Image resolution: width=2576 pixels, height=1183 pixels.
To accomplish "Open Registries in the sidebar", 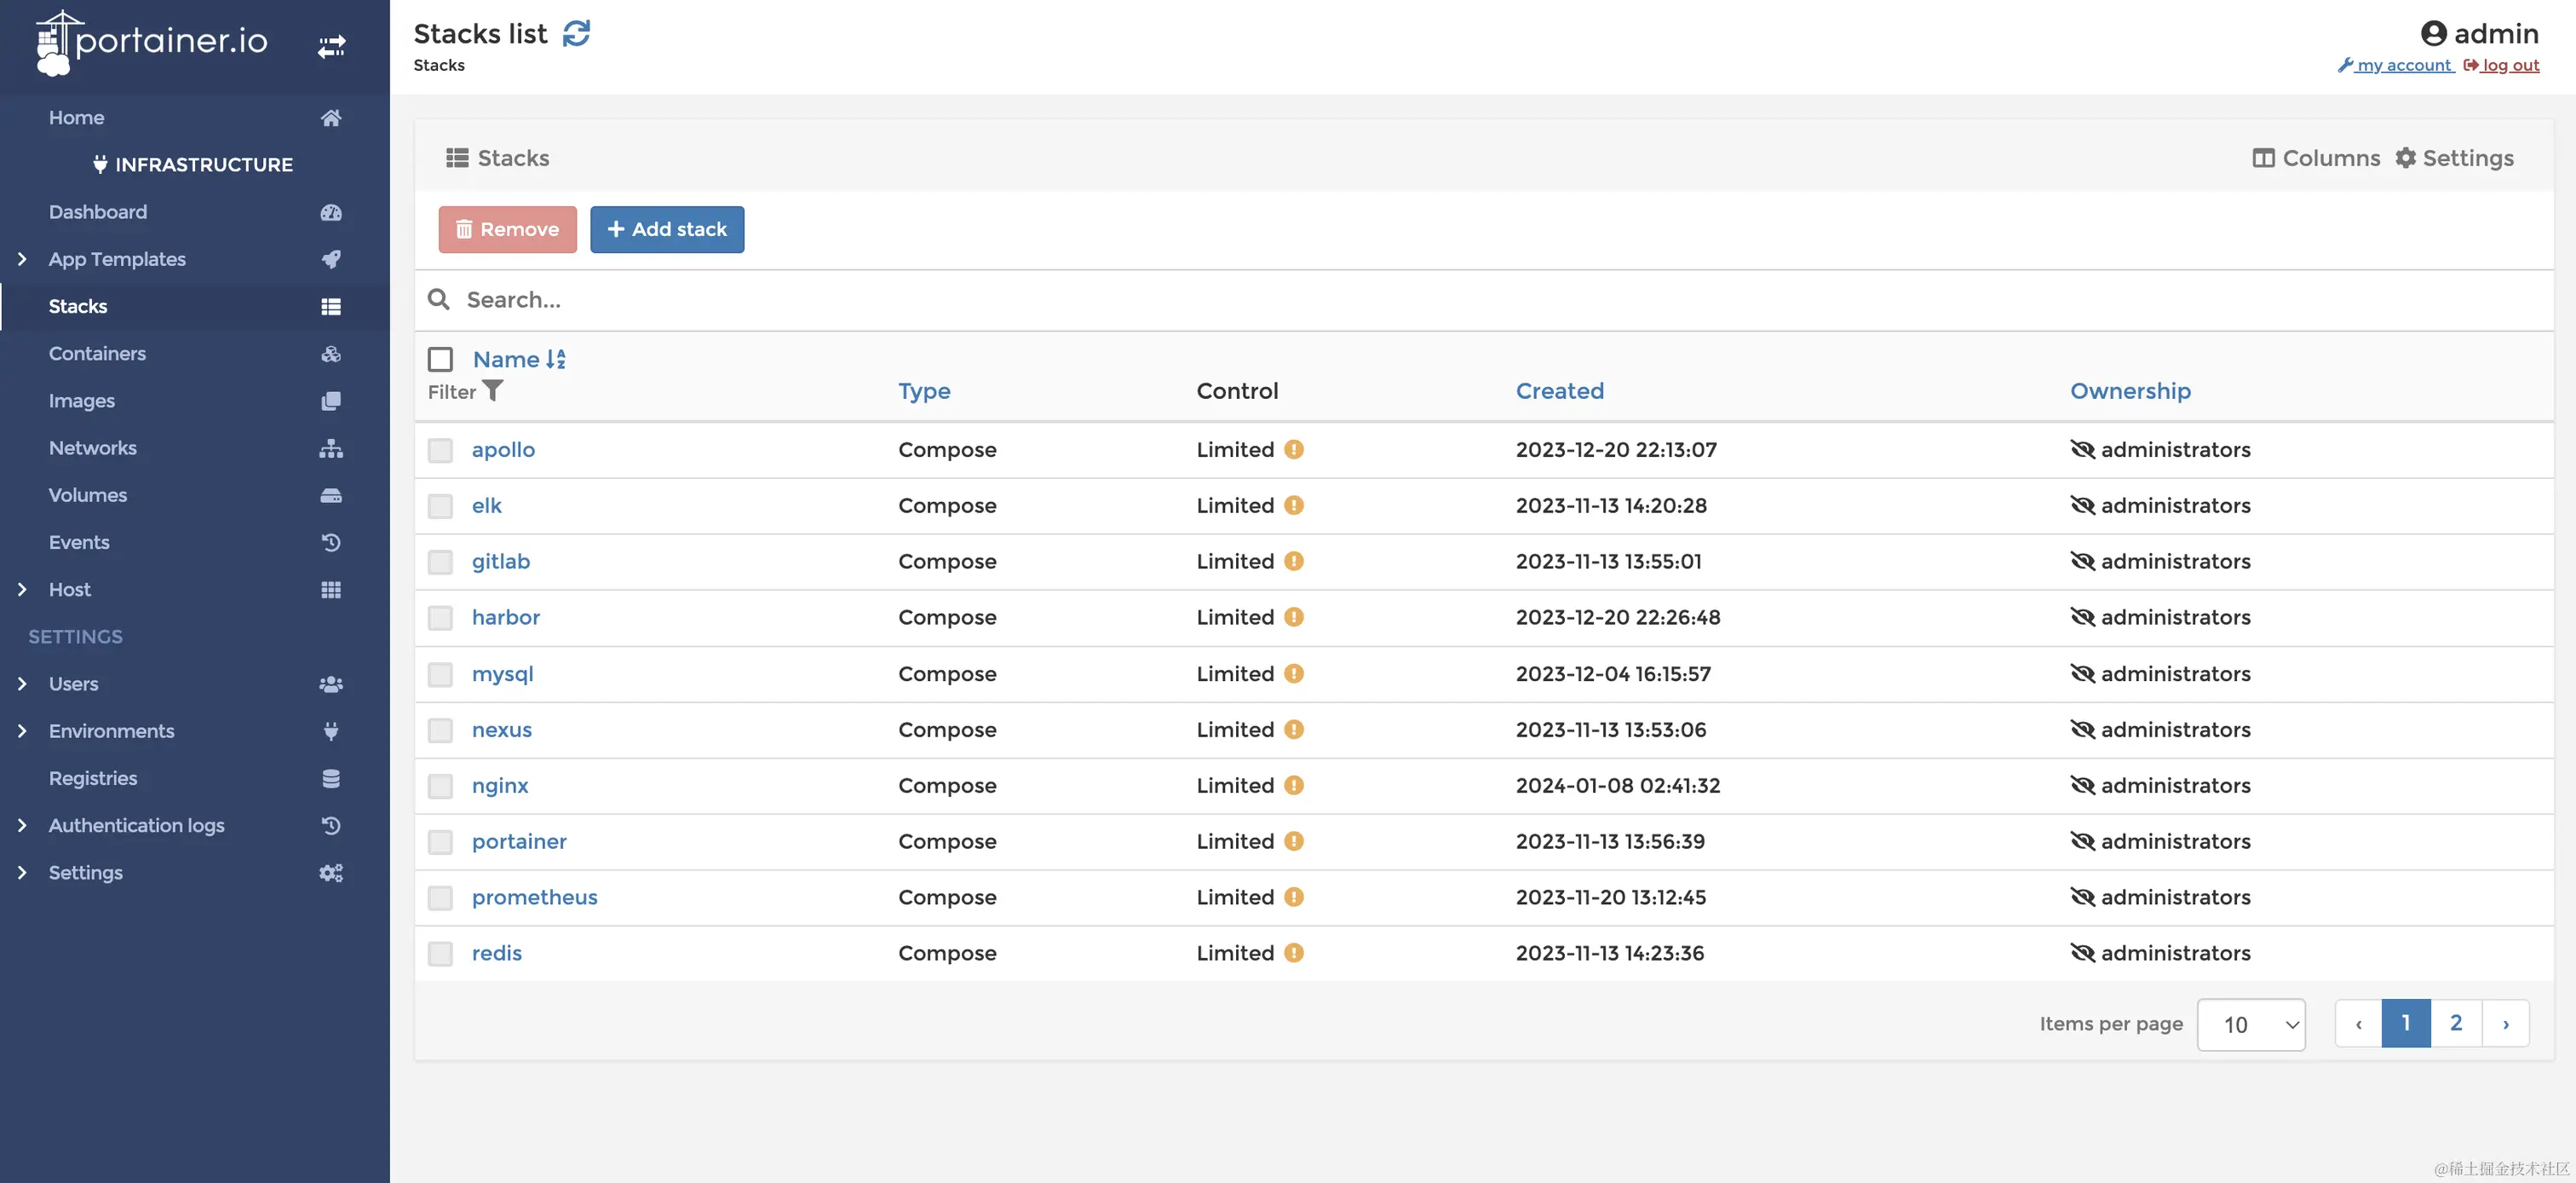I will coord(93,779).
